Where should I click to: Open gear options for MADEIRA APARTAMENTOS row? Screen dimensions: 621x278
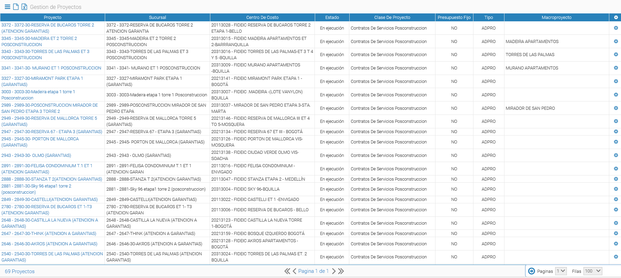click(x=616, y=41)
